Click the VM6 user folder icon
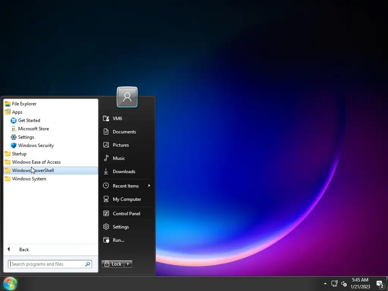 tap(106, 119)
